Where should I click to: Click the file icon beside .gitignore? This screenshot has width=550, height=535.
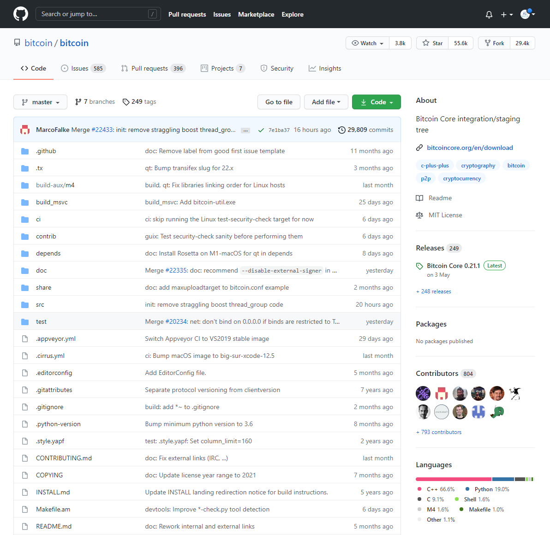click(x=25, y=407)
